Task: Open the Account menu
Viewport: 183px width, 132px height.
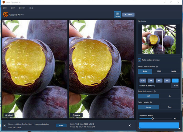Action: [x=22, y=8]
